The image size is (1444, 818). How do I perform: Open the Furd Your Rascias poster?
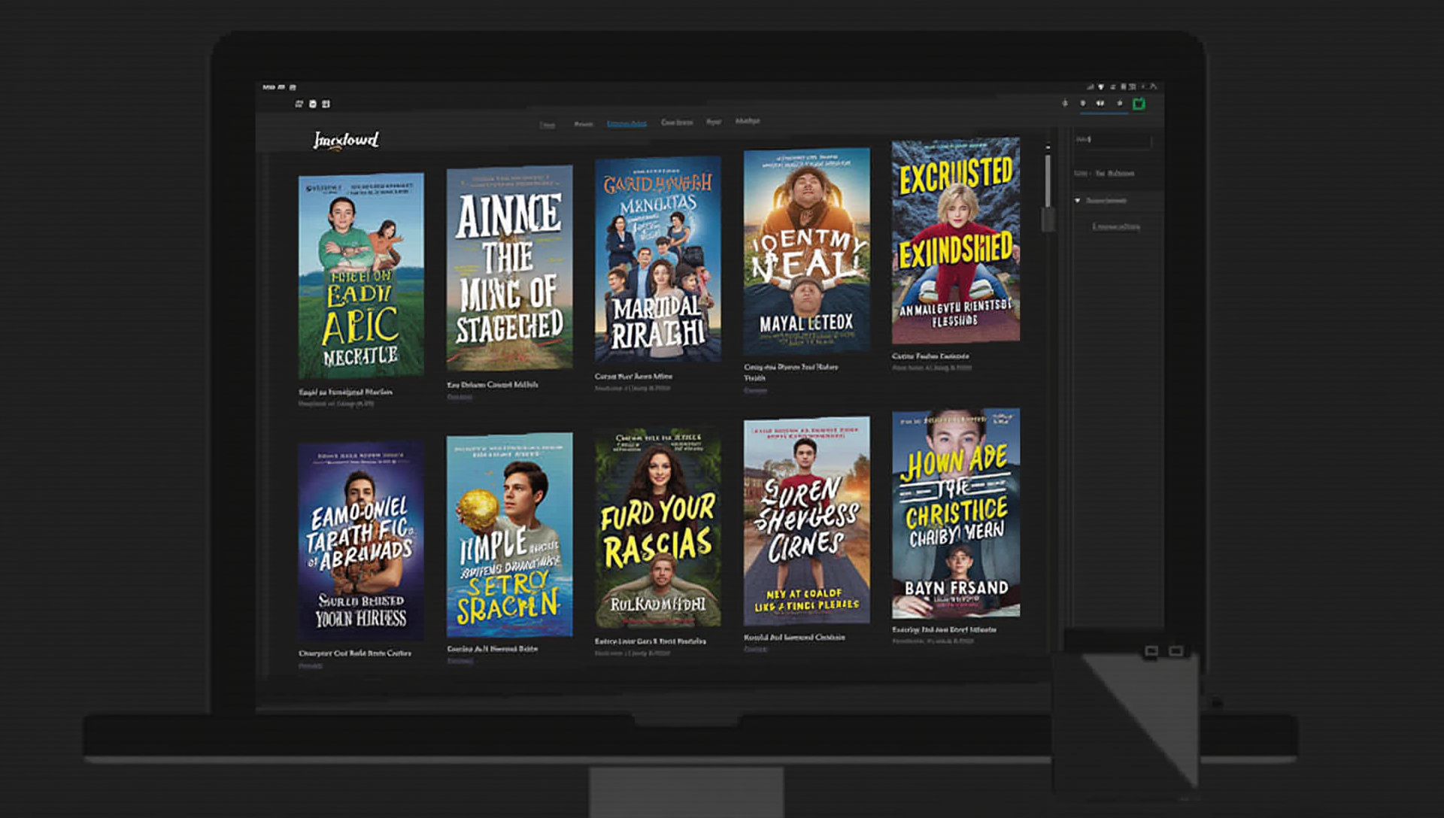tap(658, 529)
